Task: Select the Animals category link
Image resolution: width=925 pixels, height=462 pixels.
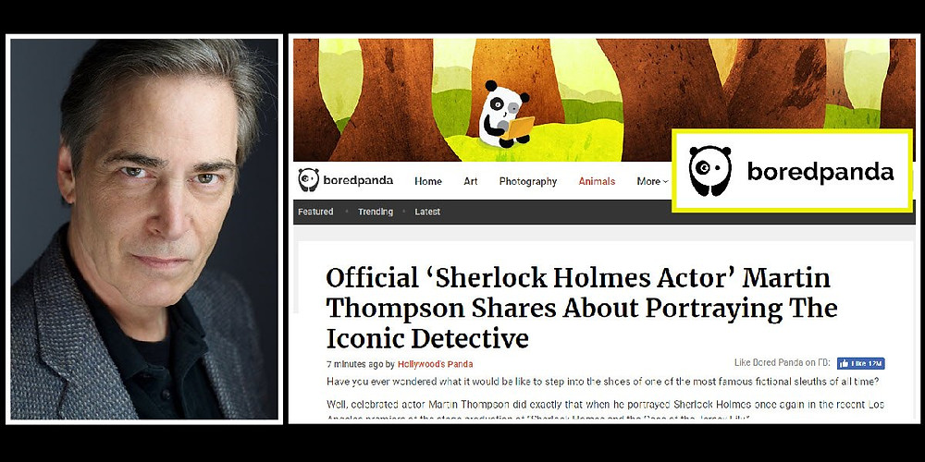Action: coord(597,181)
